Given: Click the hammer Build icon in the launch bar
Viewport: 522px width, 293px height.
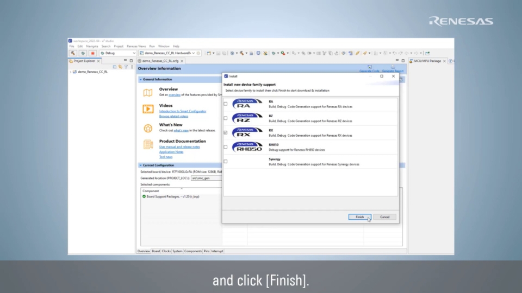Looking at the screenshot, I should tap(73, 53).
